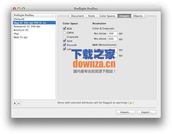Click the Import... button
The height and width of the screenshot is (134, 172).
[x=126, y=112]
